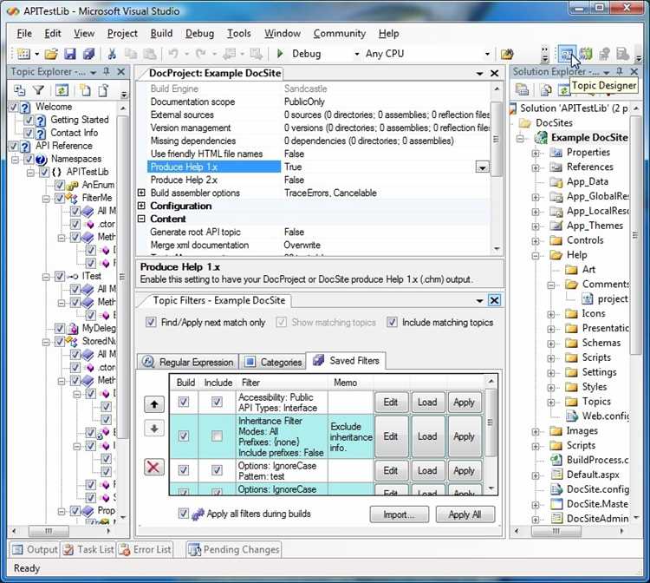Toggle Include checkbox for Inheritance Filter row
Screen dimensions: 650x583
217,436
